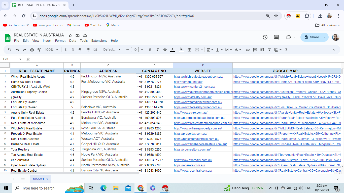The width and height of the screenshot is (344, 193).
Task: Open the more number formats 123 menu
Action: pos(95,50)
